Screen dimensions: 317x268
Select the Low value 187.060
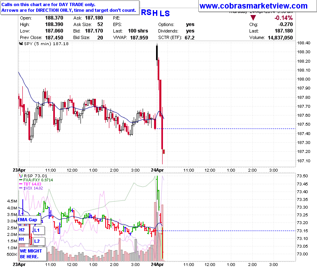tap(54, 31)
